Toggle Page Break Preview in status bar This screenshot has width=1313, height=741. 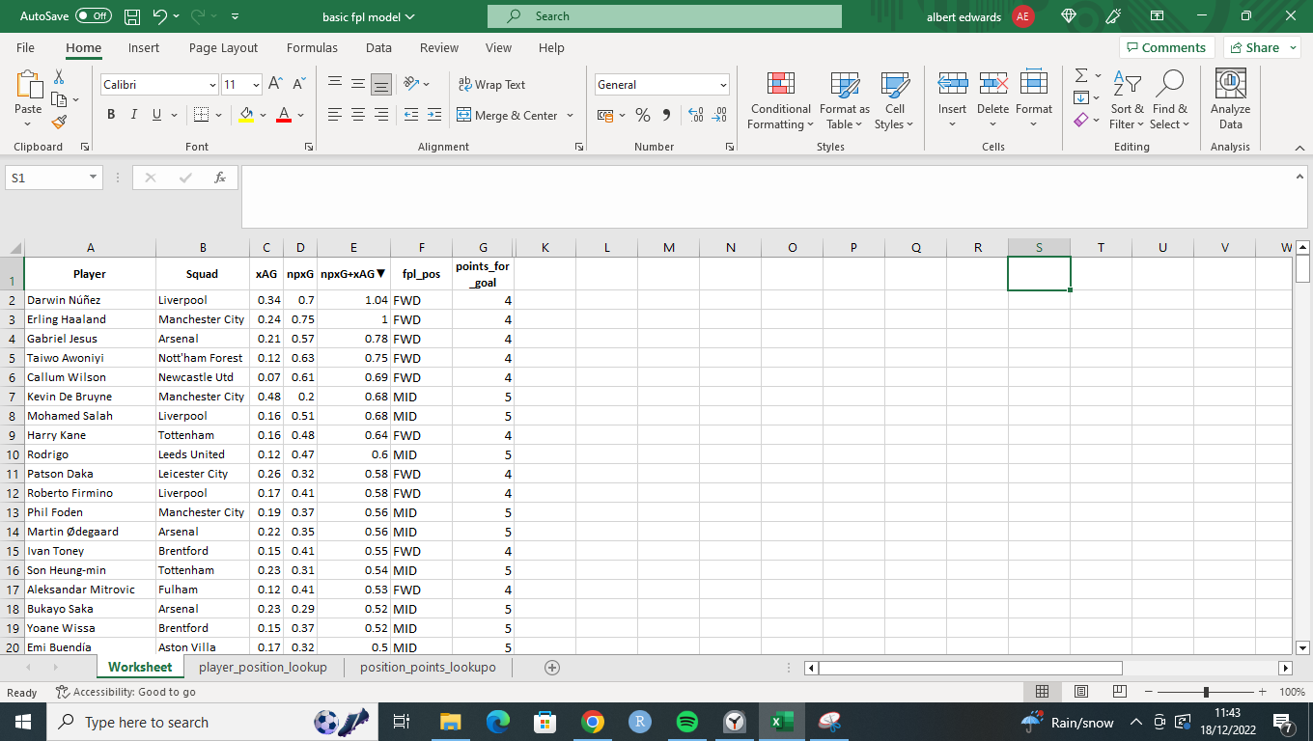pos(1120,692)
